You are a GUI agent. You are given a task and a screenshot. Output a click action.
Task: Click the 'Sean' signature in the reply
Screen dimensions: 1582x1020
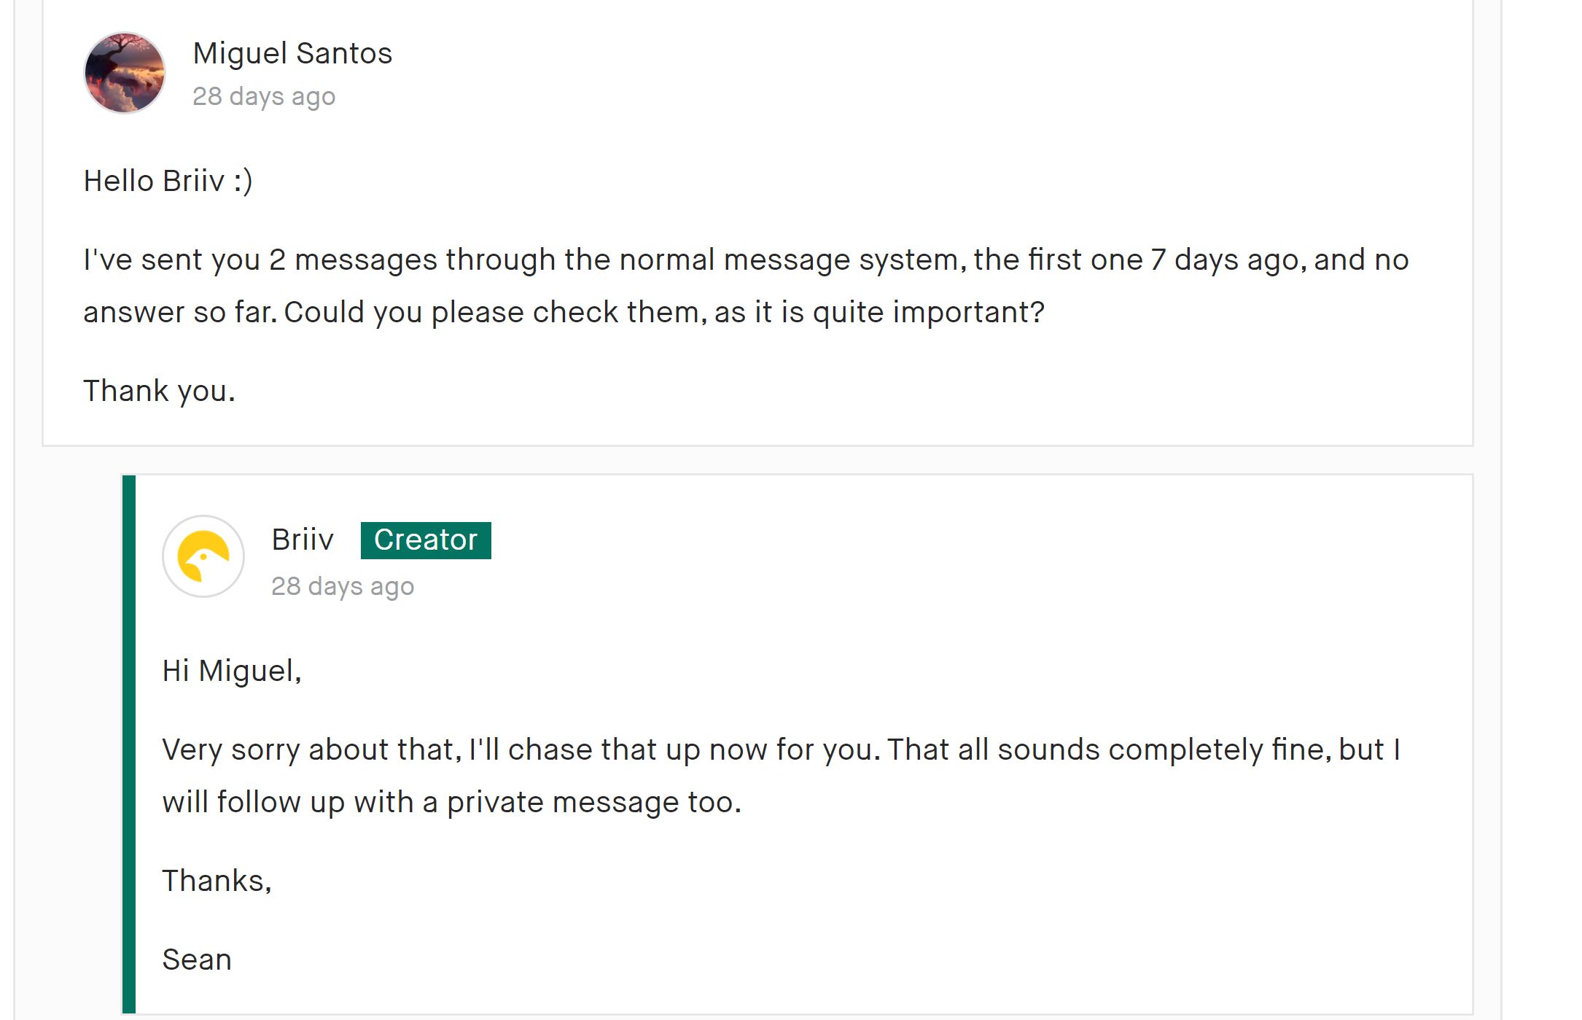[x=197, y=959]
